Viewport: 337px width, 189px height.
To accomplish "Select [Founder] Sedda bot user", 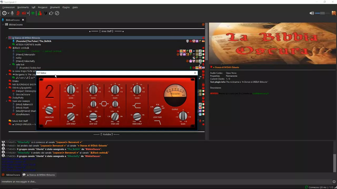I will click(30, 68).
